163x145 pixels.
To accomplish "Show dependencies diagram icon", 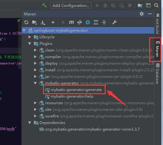I will (96, 22).
